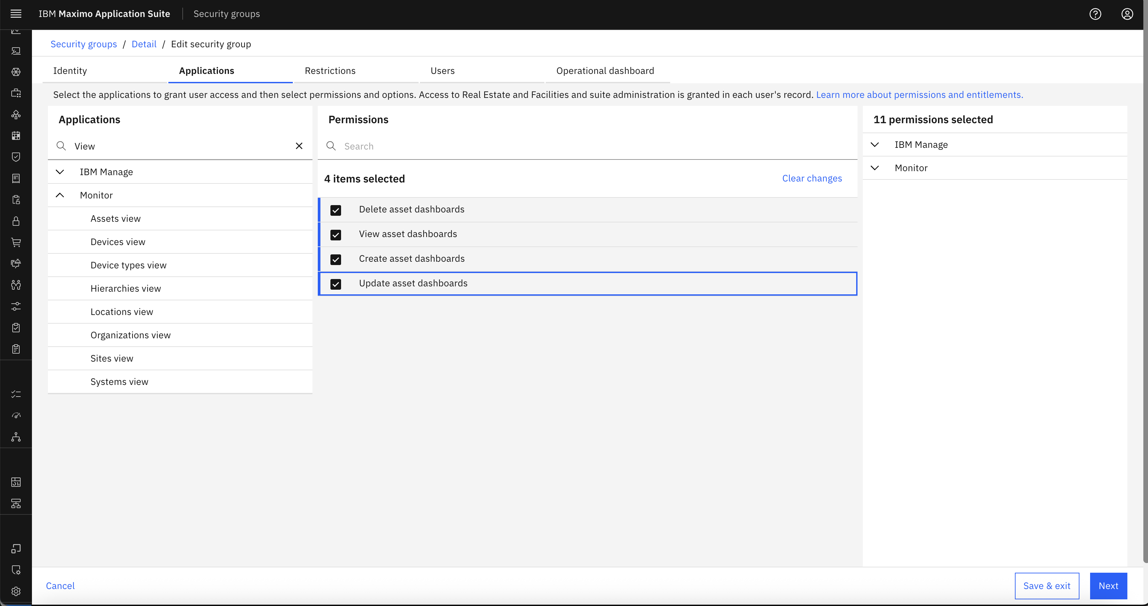
Task: Uncheck Create asset dashboards permission
Action: (x=335, y=259)
